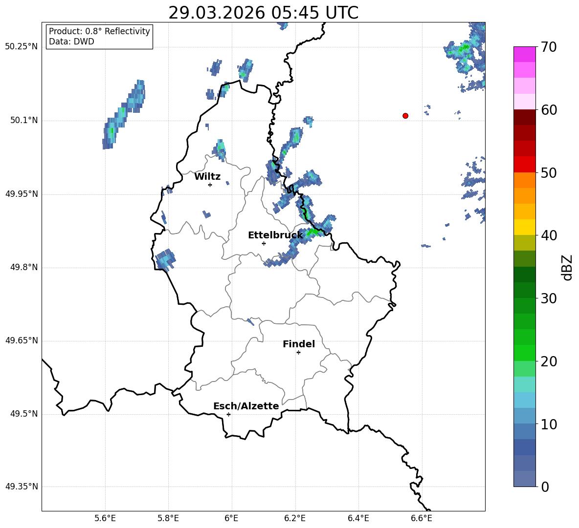Image resolution: width=579 pixels, height=528 pixels.
Task: Click the Findel location cross marker
Action: tap(298, 353)
